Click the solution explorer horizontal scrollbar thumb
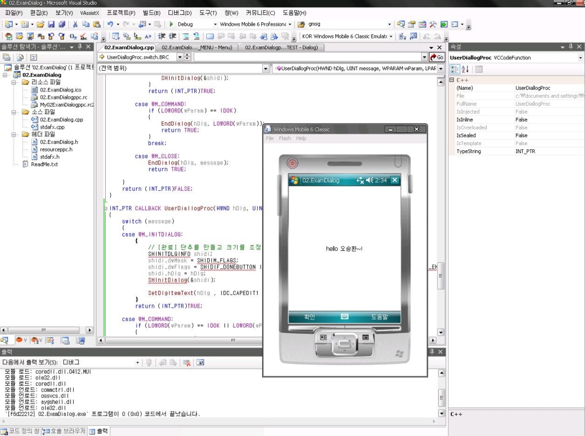This screenshot has width=585, height=436. pyautogui.click(x=43, y=330)
